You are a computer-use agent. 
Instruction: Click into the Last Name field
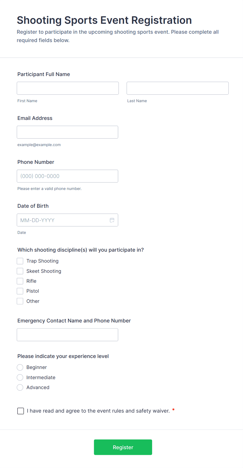177,88
